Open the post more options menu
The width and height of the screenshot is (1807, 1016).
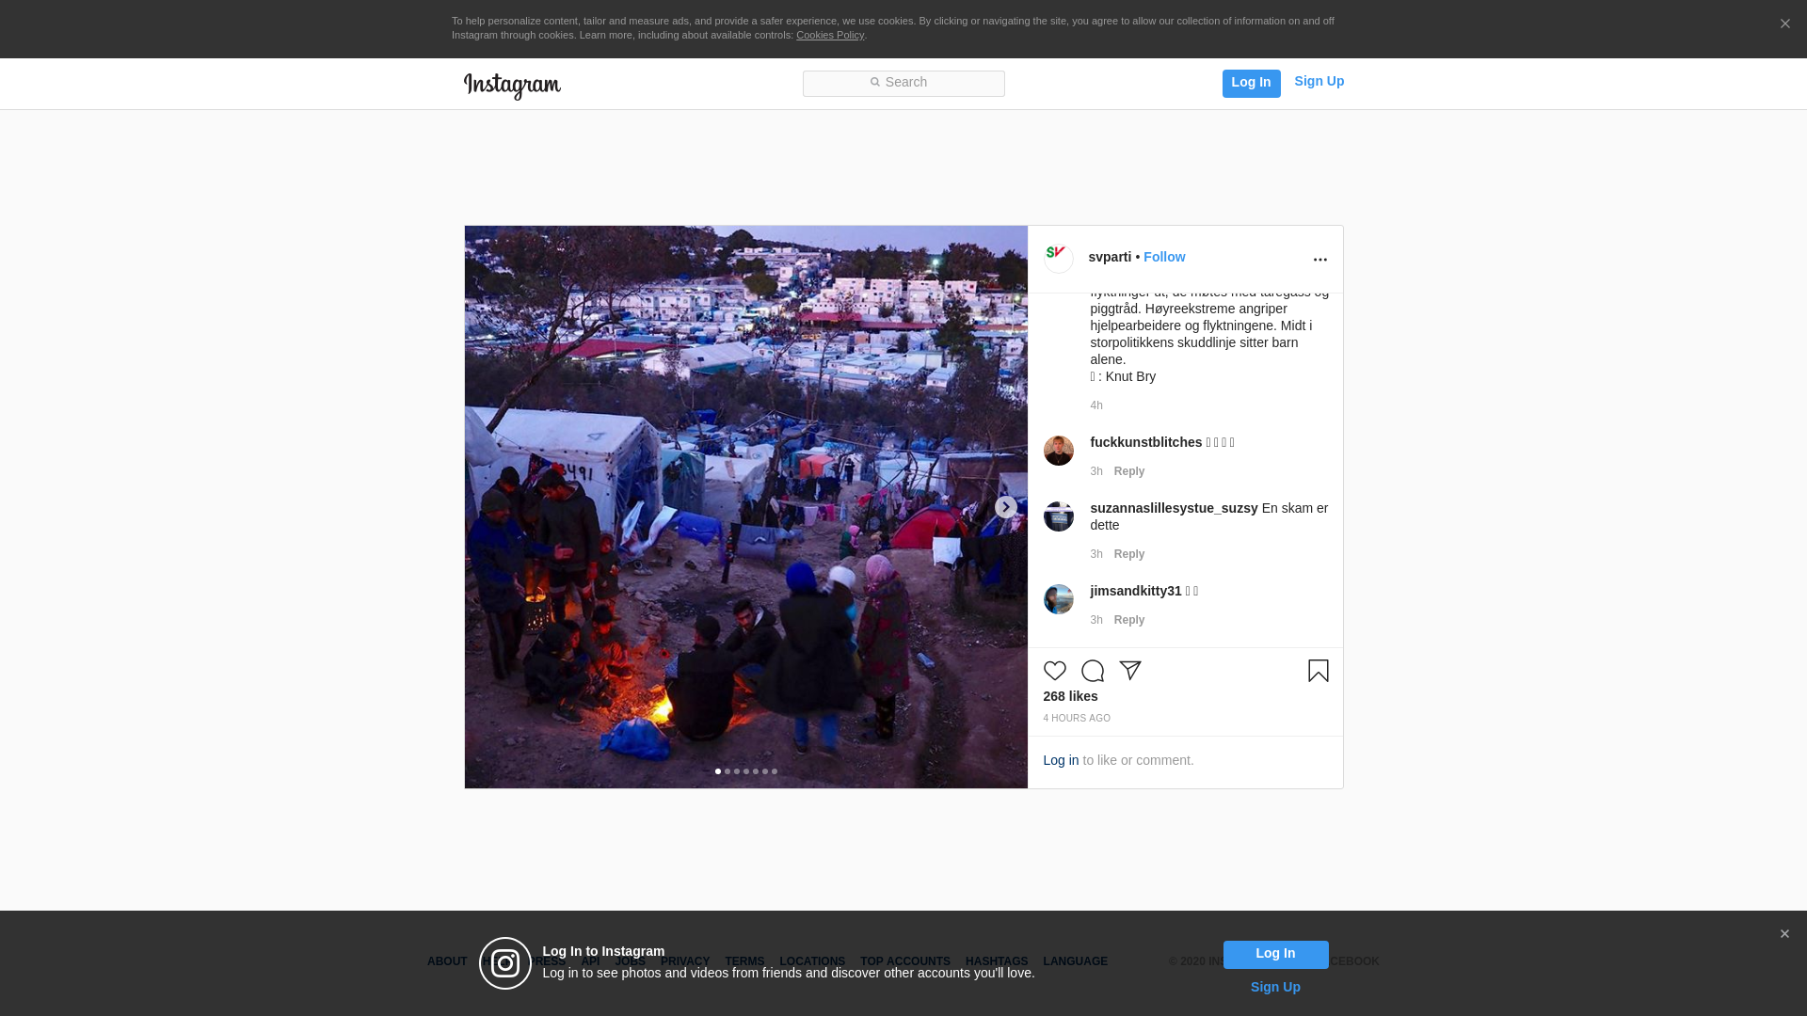(1319, 260)
